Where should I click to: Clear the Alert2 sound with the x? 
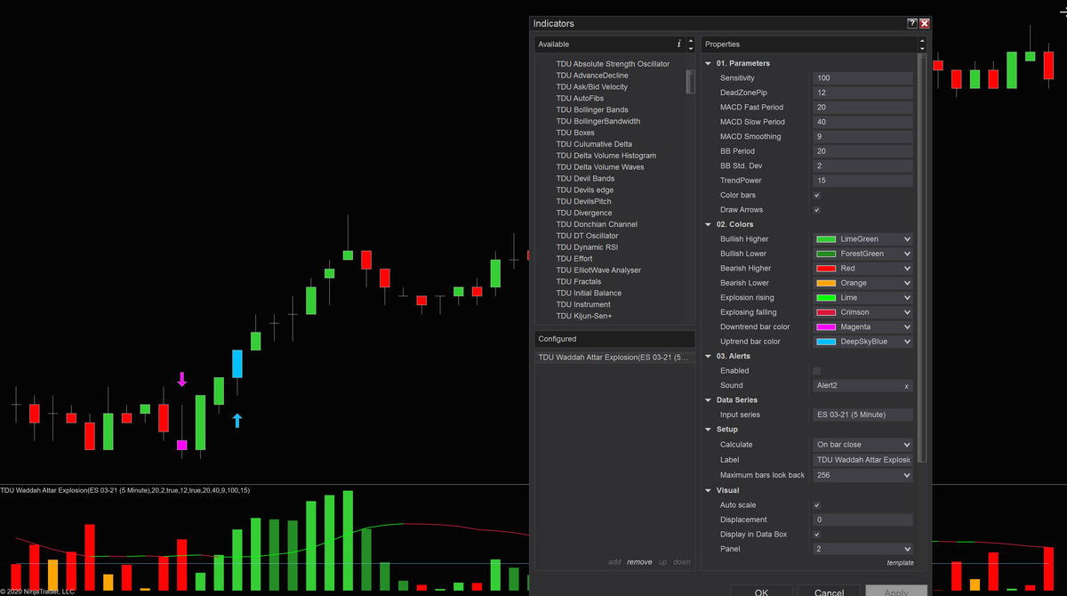[907, 386]
